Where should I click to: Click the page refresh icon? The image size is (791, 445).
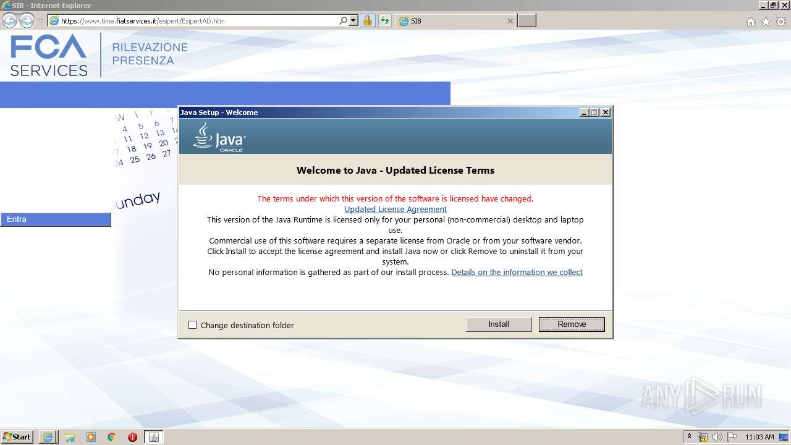pos(384,21)
